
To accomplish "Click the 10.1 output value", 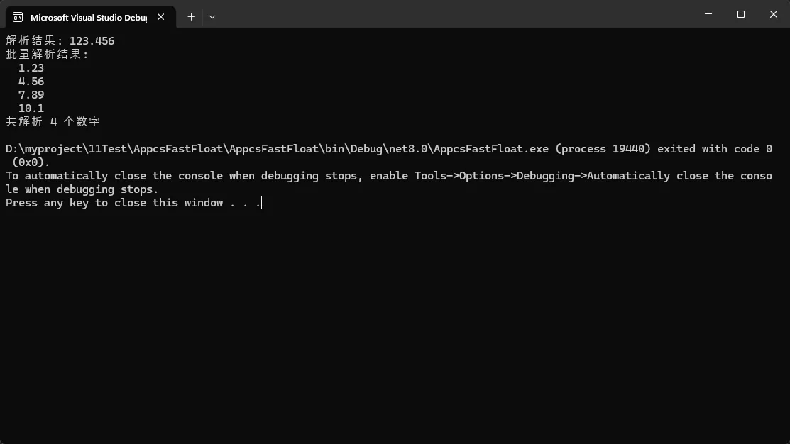I will click(31, 109).
